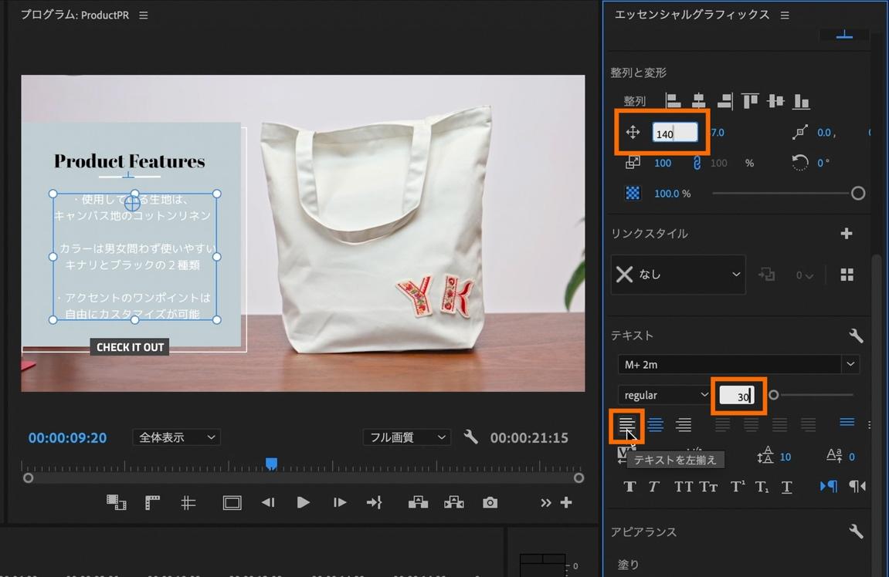
Task: Click the position move icon
Action: pos(633,133)
